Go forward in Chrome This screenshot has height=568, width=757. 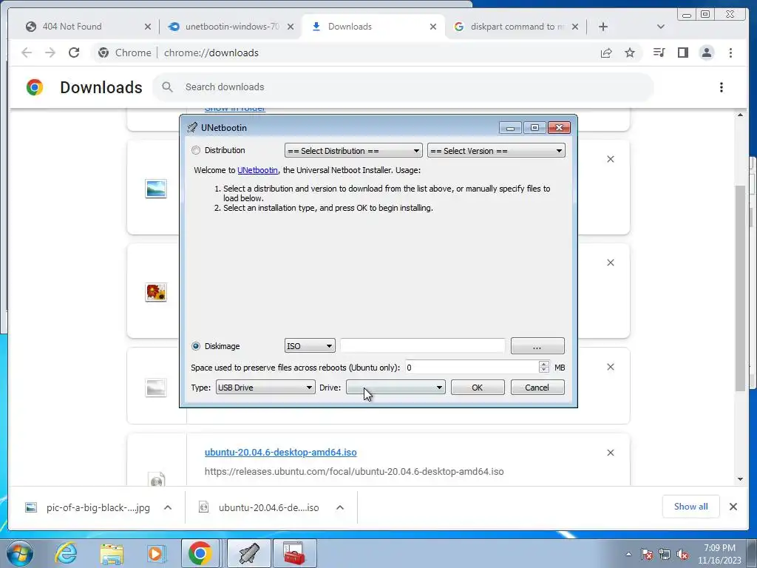point(50,53)
